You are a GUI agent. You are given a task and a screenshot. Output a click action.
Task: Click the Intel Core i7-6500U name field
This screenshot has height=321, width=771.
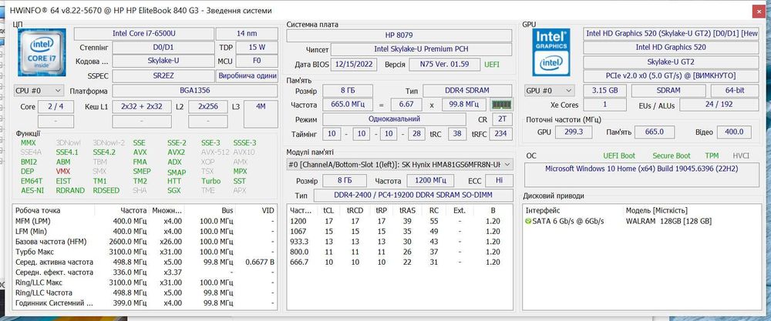click(x=143, y=33)
